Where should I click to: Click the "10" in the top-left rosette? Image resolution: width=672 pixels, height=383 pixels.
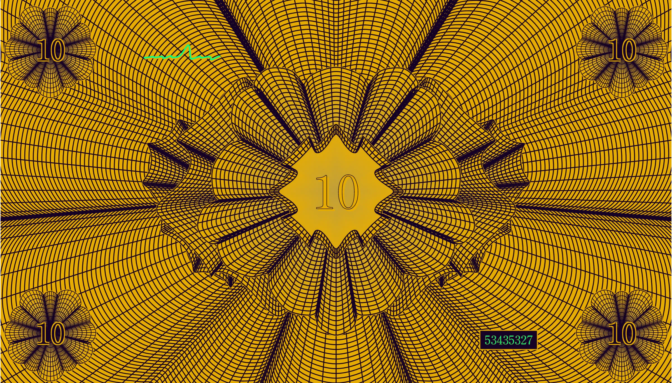[x=52, y=50]
